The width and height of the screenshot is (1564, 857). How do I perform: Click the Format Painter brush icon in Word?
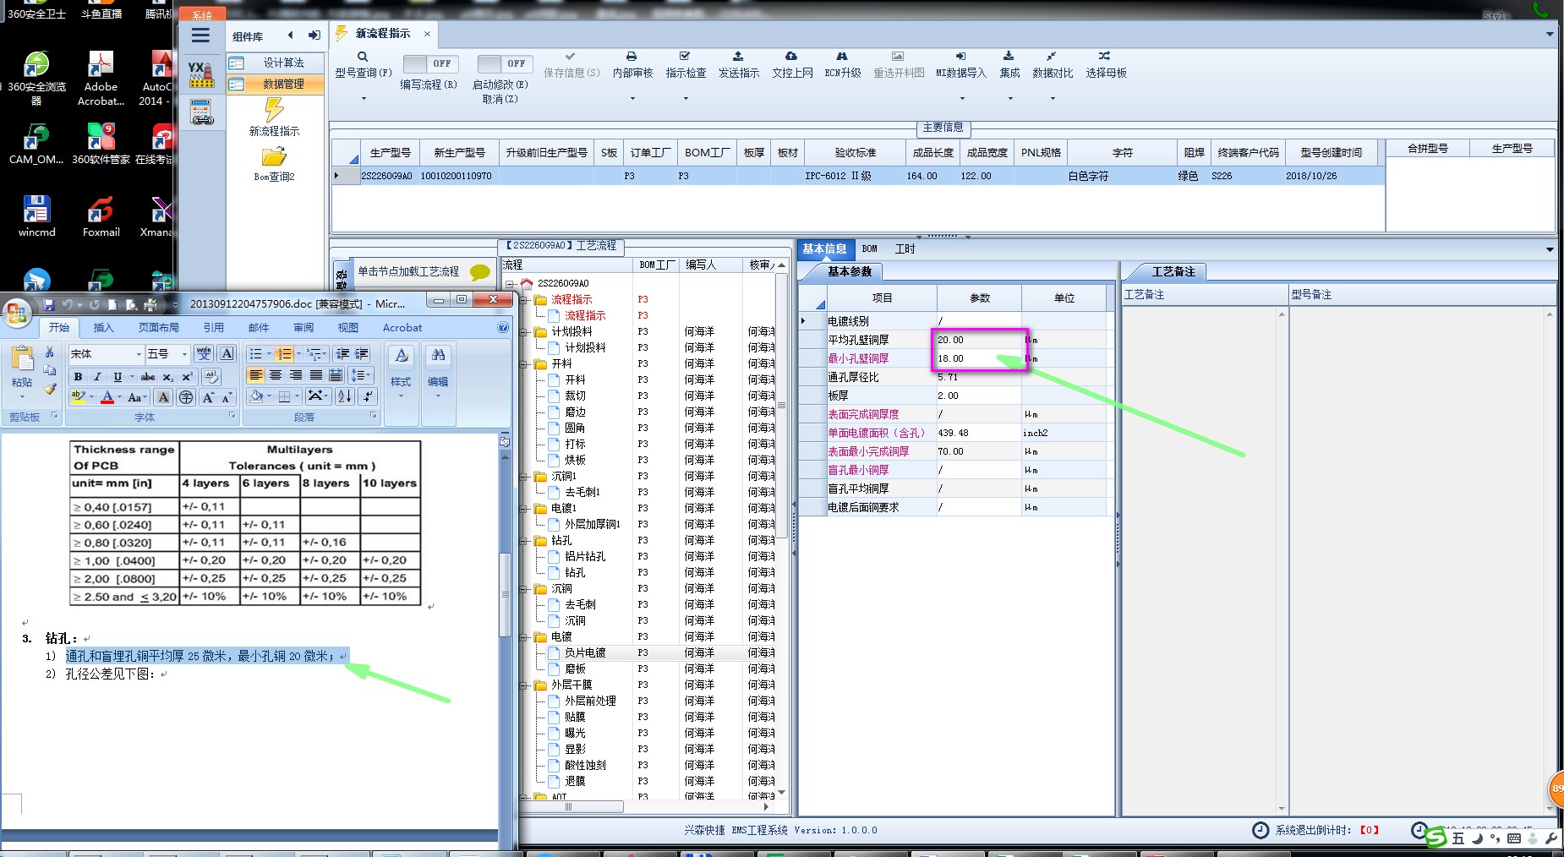coord(50,389)
